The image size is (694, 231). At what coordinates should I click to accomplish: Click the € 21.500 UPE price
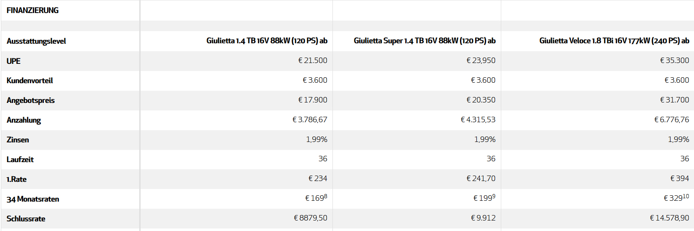(x=312, y=60)
